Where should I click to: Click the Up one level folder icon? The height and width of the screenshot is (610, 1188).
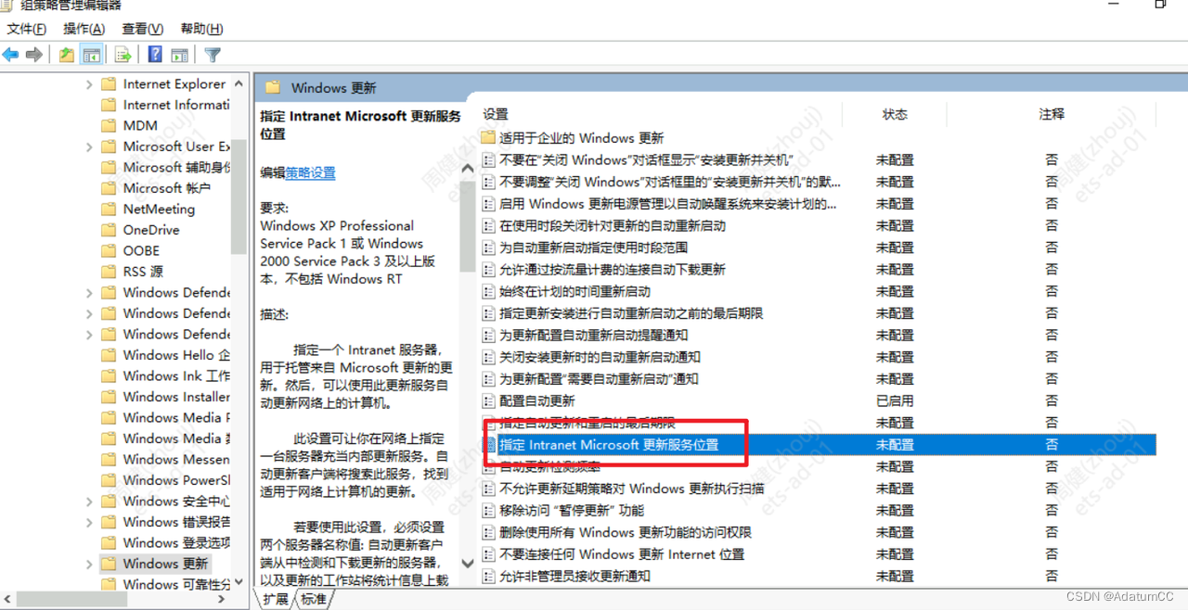(67, 54)
